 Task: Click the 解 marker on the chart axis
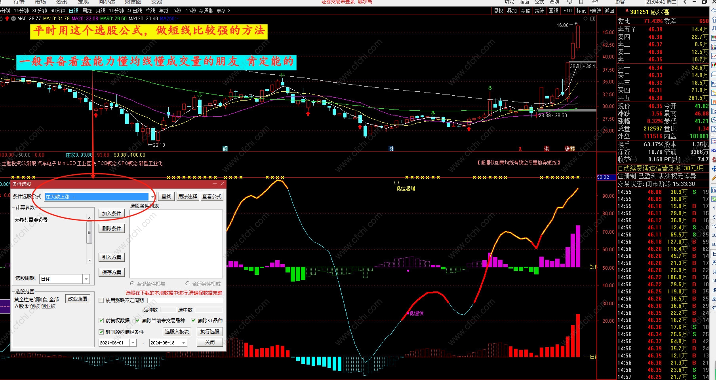225,149
